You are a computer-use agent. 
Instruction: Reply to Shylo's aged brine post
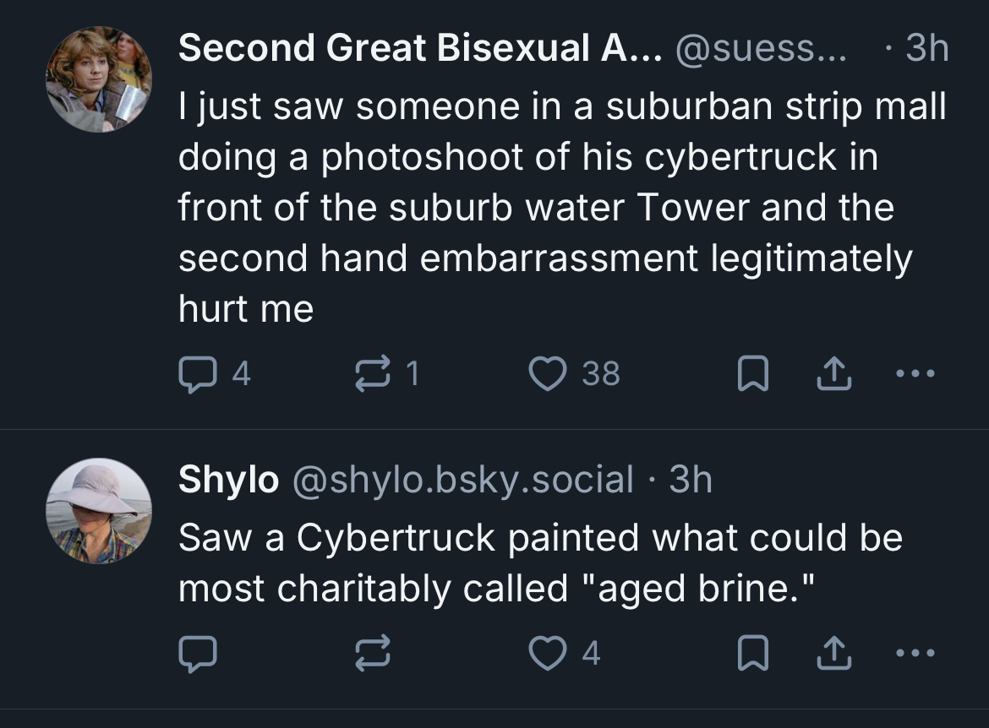coord(196,652)
